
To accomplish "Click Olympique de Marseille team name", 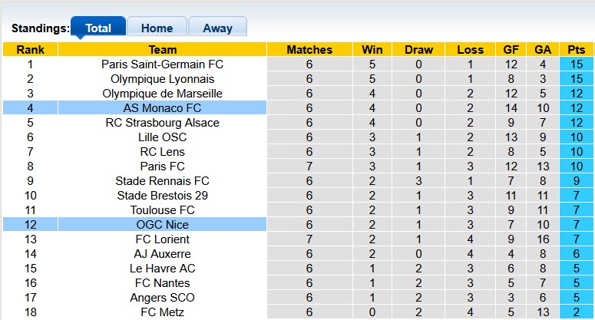I will tap(162, 94).
